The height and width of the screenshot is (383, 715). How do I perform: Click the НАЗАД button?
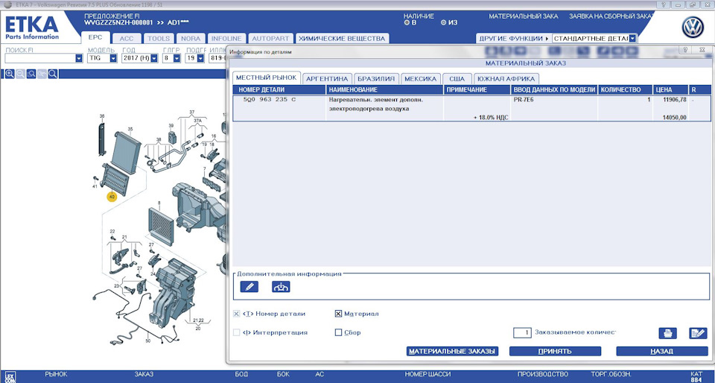point(661,351)
